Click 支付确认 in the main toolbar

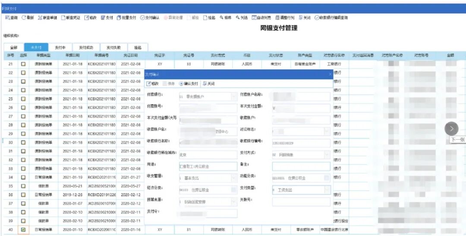pyautogui.click(x=149, y=18)
